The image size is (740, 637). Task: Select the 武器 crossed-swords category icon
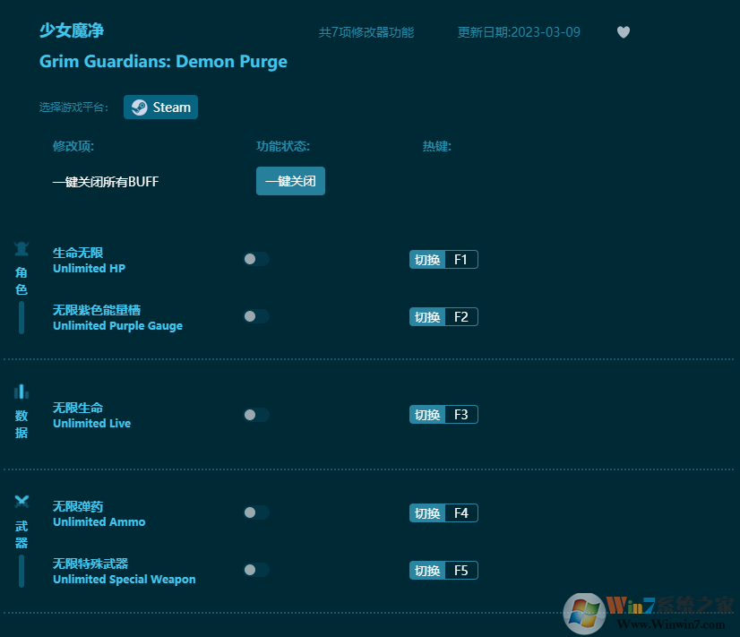pyautogui.click(x=21, y=502)
